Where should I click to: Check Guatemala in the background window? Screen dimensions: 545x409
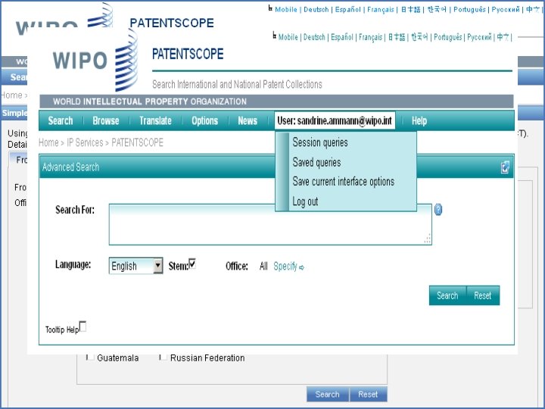(x=89, y=357)
